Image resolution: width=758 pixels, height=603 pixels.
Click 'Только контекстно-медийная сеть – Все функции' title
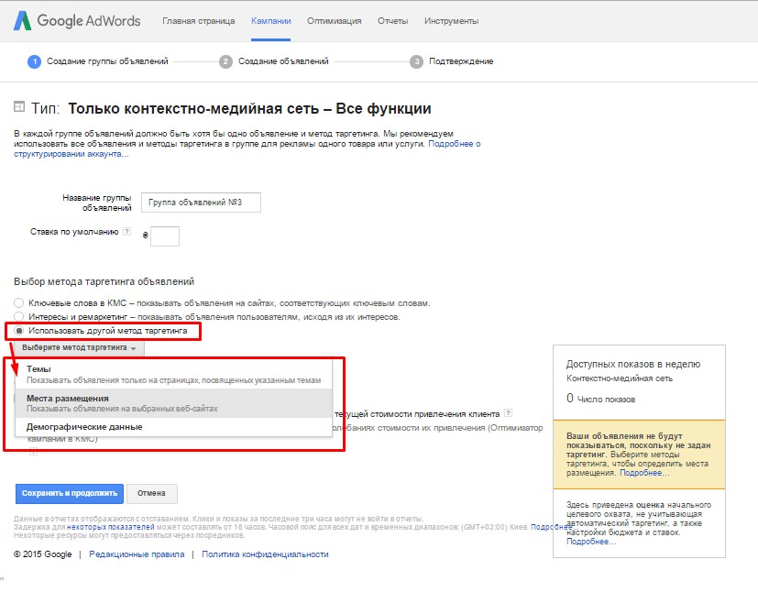click(249, 108)
